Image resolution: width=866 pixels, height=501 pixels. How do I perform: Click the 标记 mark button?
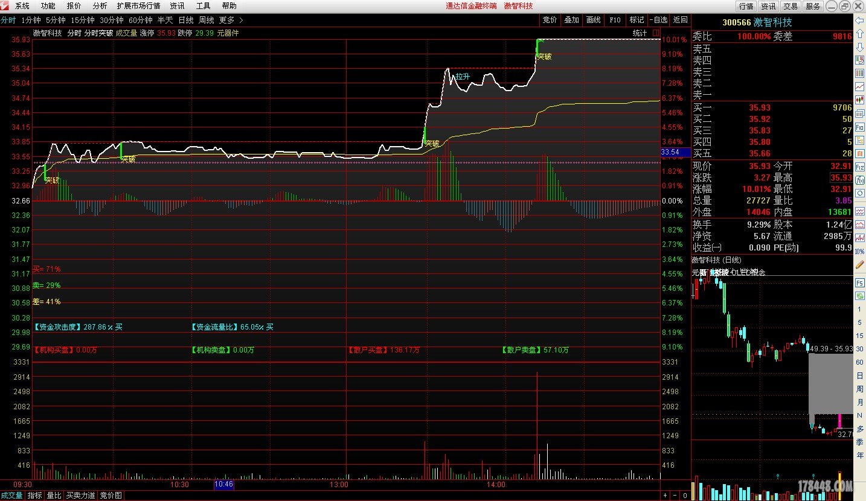tap(637, 20)
